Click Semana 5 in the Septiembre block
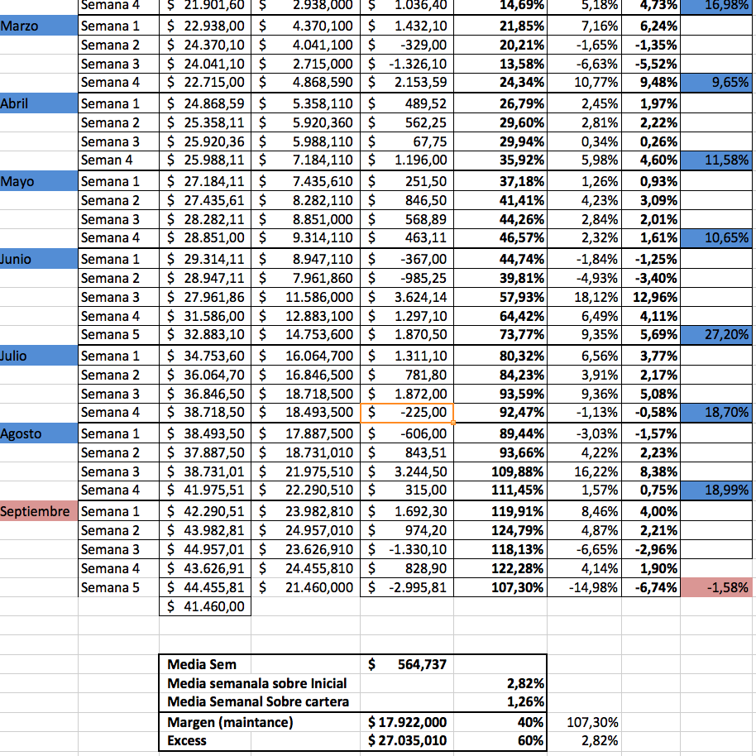This screenshot has width=756, height=756. pos(118,588)
